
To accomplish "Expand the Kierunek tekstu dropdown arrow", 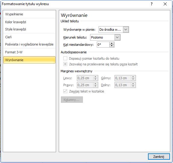I will click(117, 37).
